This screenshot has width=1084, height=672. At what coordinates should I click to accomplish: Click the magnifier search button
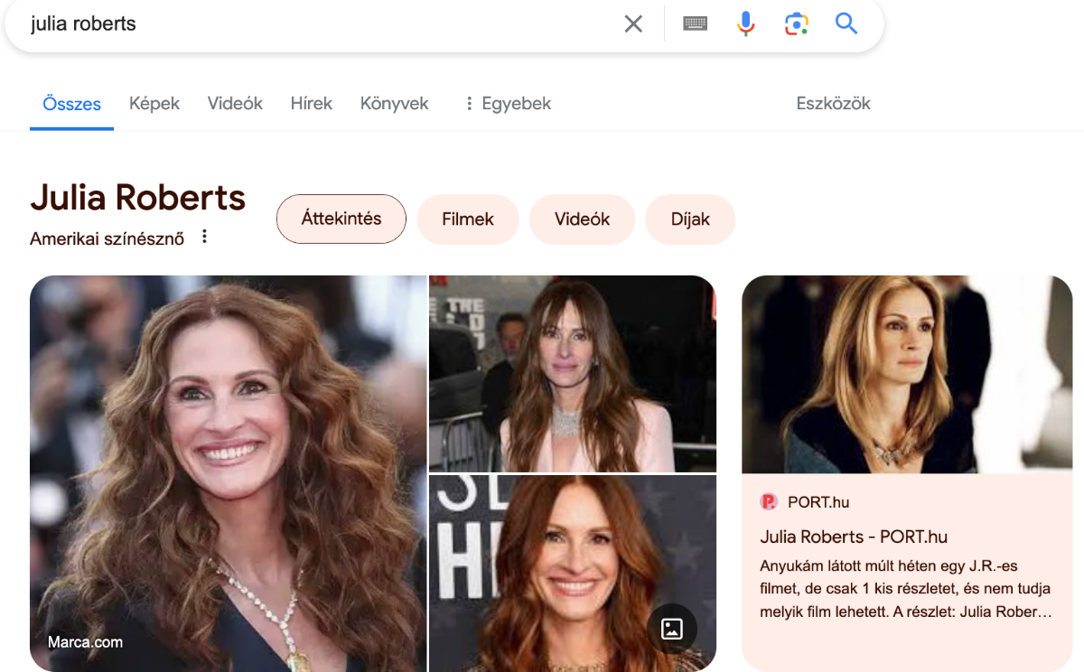tap(846, 23)
